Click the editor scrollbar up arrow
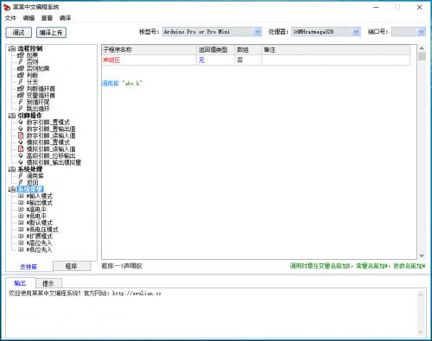432x341 pixels. click(x=422, y=48)
